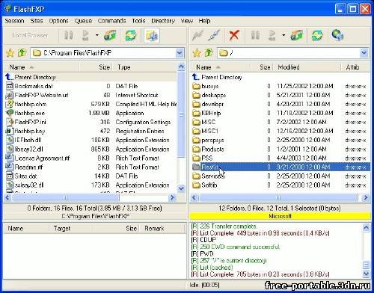
Task: Click log pane scroll up arrow
Action: (366, 227)
